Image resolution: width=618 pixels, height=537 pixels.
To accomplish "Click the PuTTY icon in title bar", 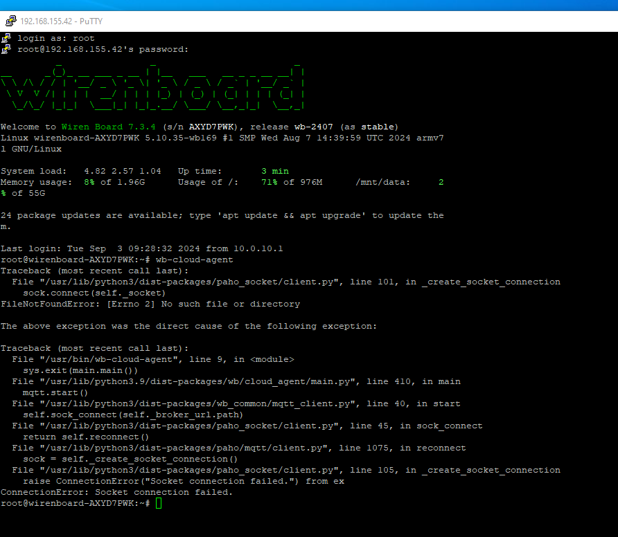I will click(x=11, y=21).
